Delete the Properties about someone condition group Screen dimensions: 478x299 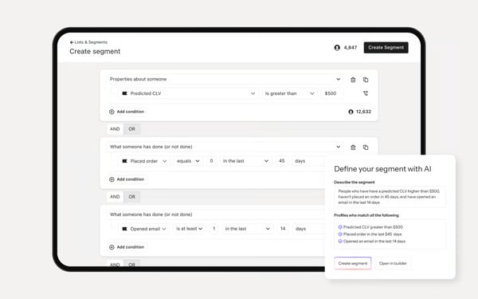click(x=353, y=80)
